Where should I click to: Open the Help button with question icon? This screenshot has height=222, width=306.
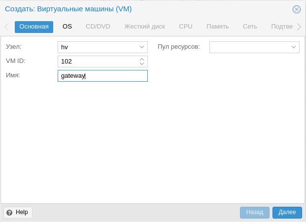(18, 213)
